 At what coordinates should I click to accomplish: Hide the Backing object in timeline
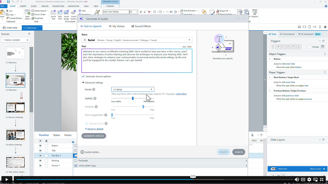[40, 161]
